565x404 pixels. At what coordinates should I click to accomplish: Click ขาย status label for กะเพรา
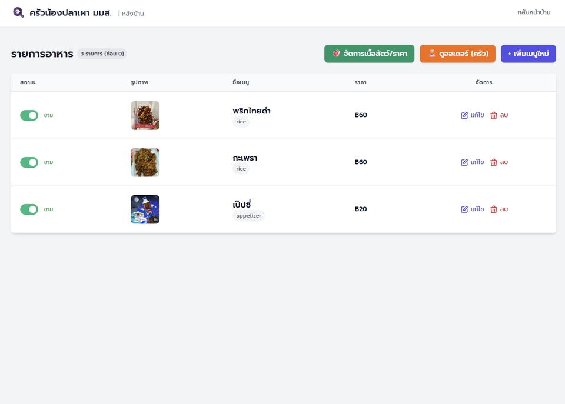(x=48, y=162)
